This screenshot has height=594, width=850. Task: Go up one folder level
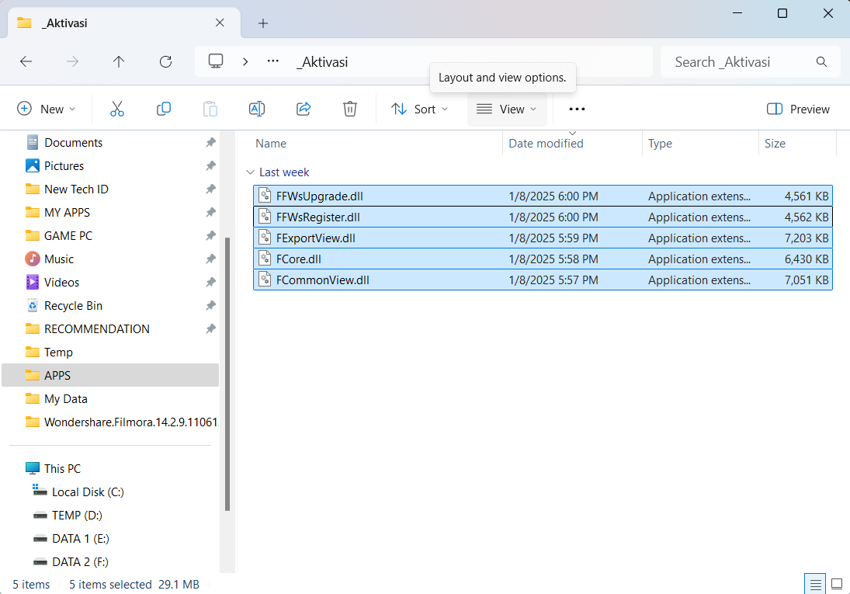pyautogui.click(x=119, y=62)
